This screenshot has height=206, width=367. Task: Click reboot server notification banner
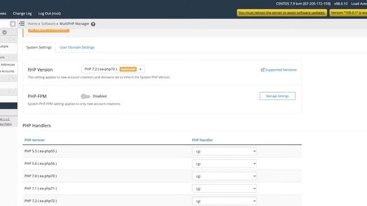282,13
